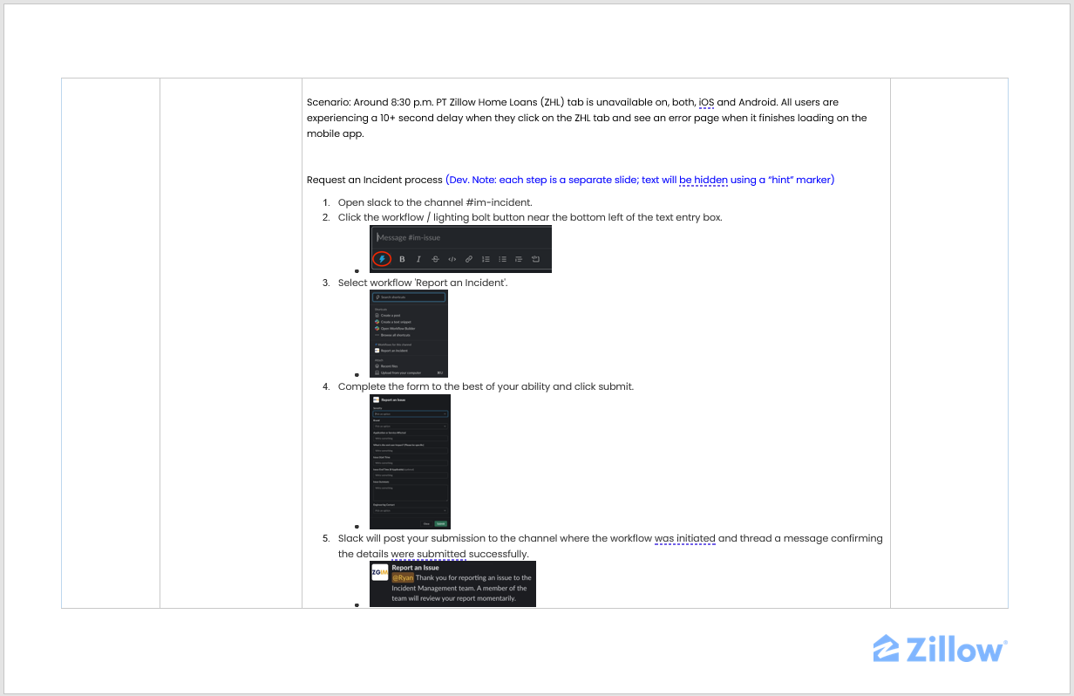Click the insert link icon
This screenshot has height=696, width=1074.
pos(468,259)
